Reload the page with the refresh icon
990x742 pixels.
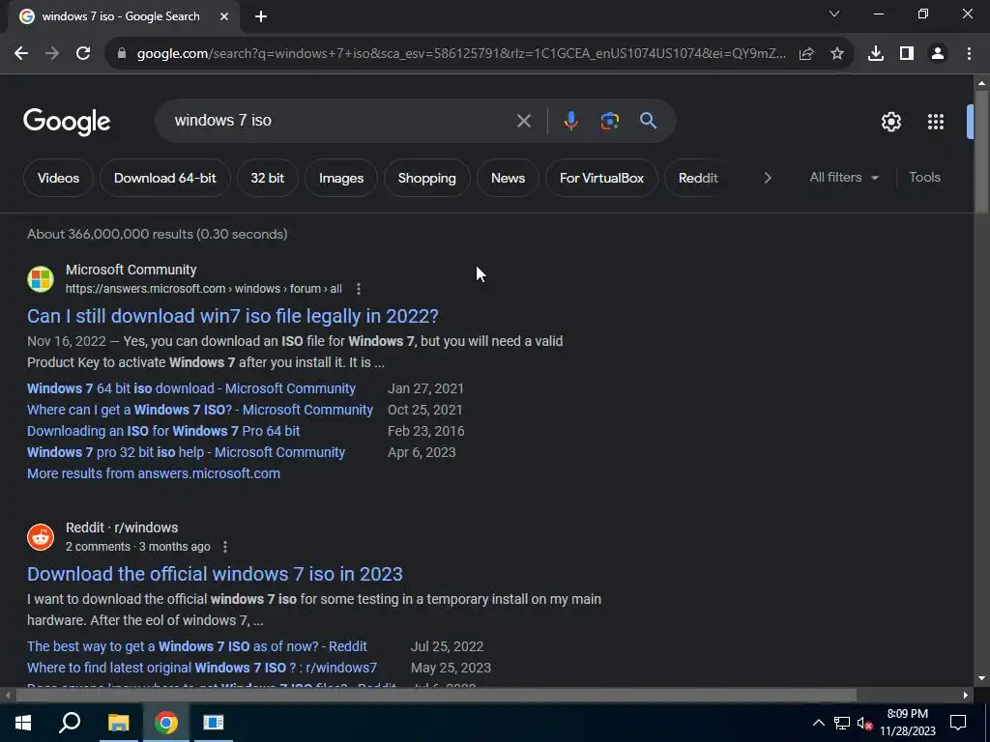(x=83, y=54)
